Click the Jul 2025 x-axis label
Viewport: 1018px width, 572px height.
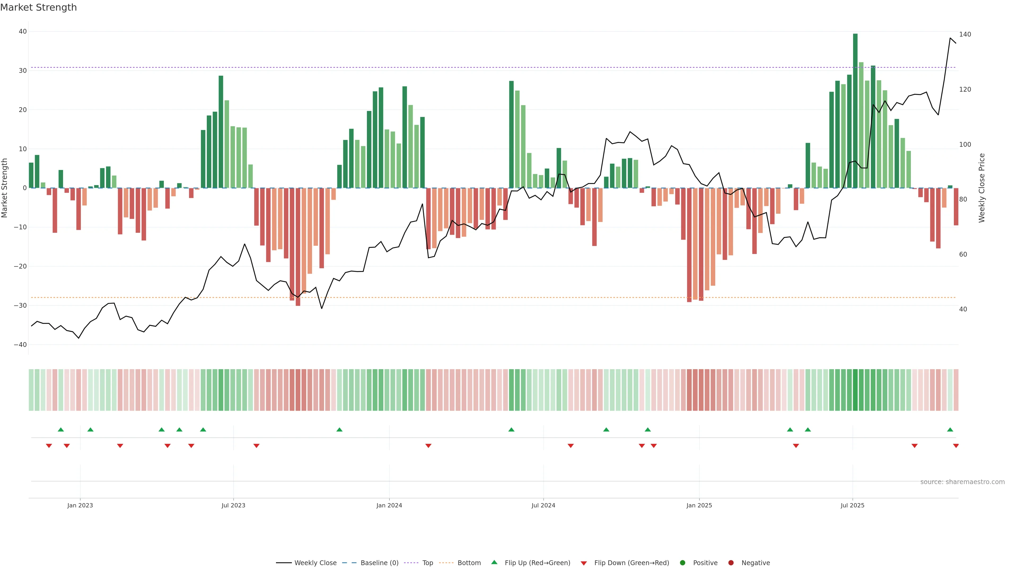(x=852, y=505)
